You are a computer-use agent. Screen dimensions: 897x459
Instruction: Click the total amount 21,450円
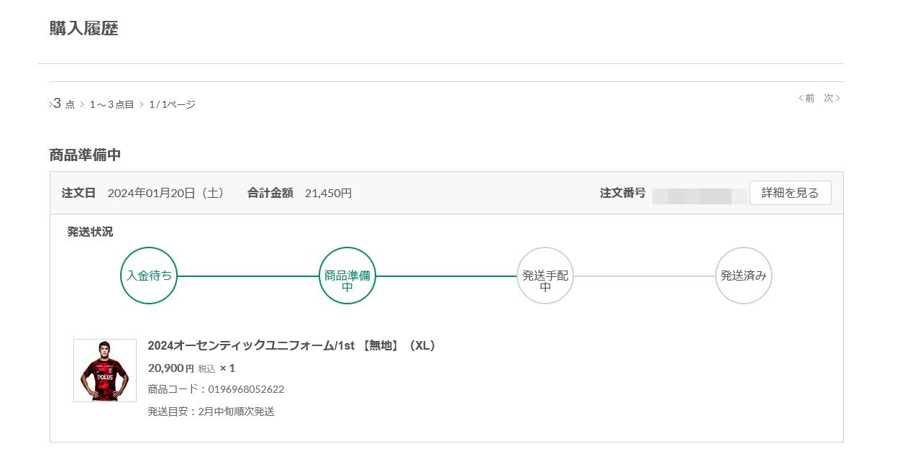coord(328,193)
